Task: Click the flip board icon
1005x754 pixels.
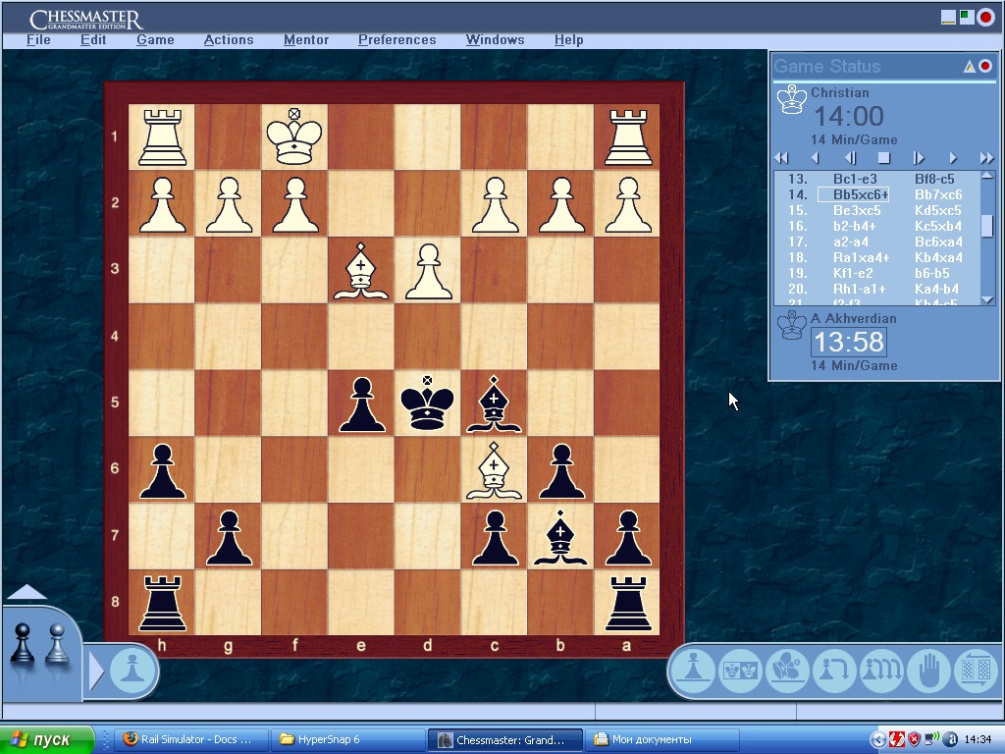Action: click(x=977, y=670)
